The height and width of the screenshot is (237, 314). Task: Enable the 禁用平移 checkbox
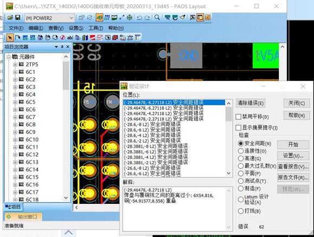(x=238, y=117)
